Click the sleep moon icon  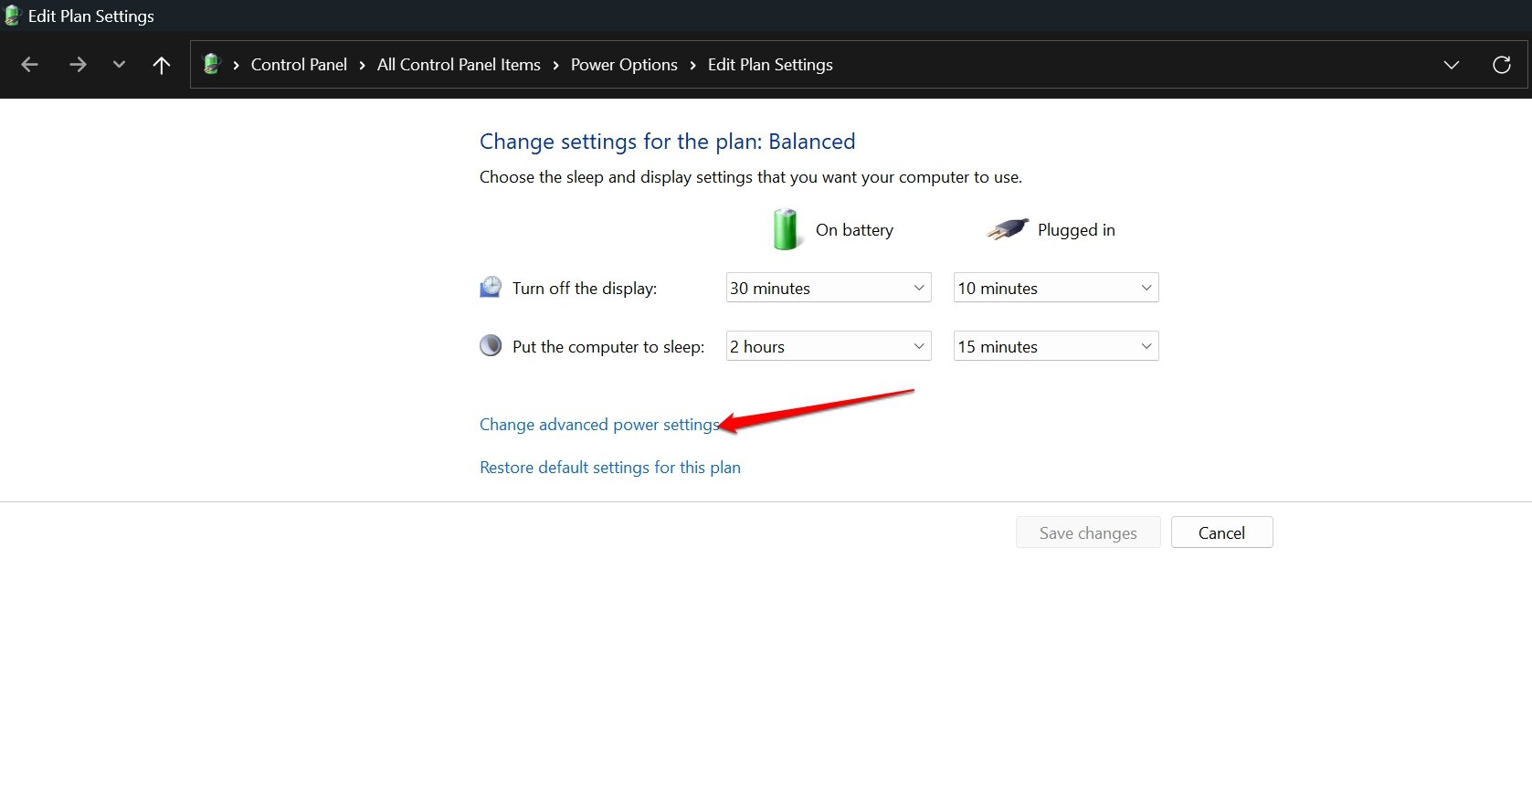point(491,345)
